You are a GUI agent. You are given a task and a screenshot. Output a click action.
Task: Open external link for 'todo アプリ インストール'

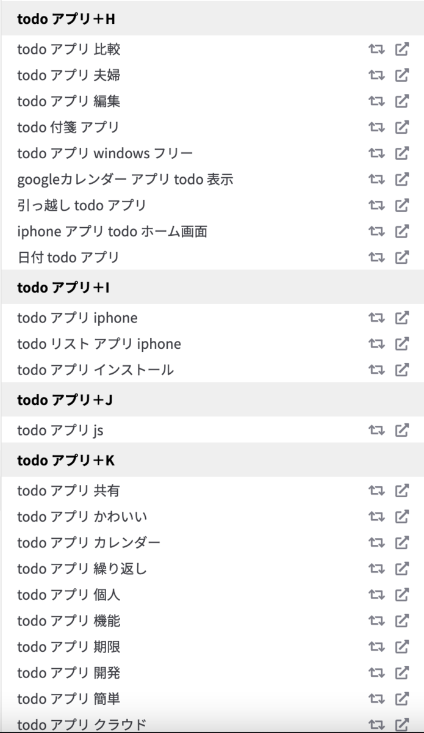click(401, 370)
